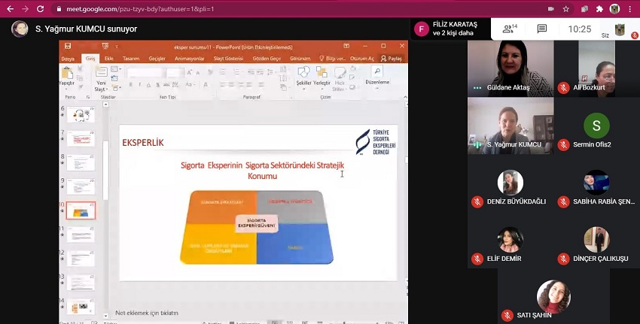Click the browser back arrow
The image size is (640, 324).
[9, 9]
